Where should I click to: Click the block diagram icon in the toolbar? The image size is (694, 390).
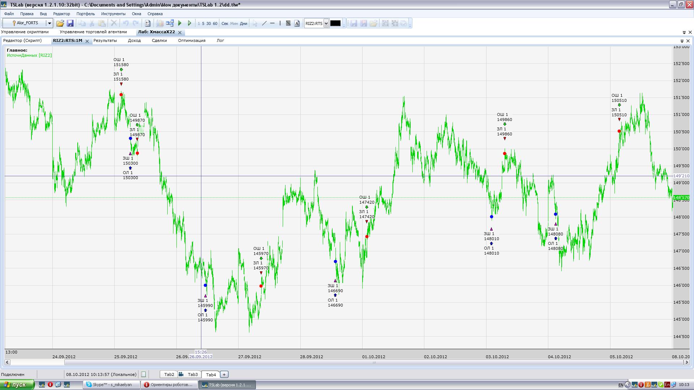(170, 23)
